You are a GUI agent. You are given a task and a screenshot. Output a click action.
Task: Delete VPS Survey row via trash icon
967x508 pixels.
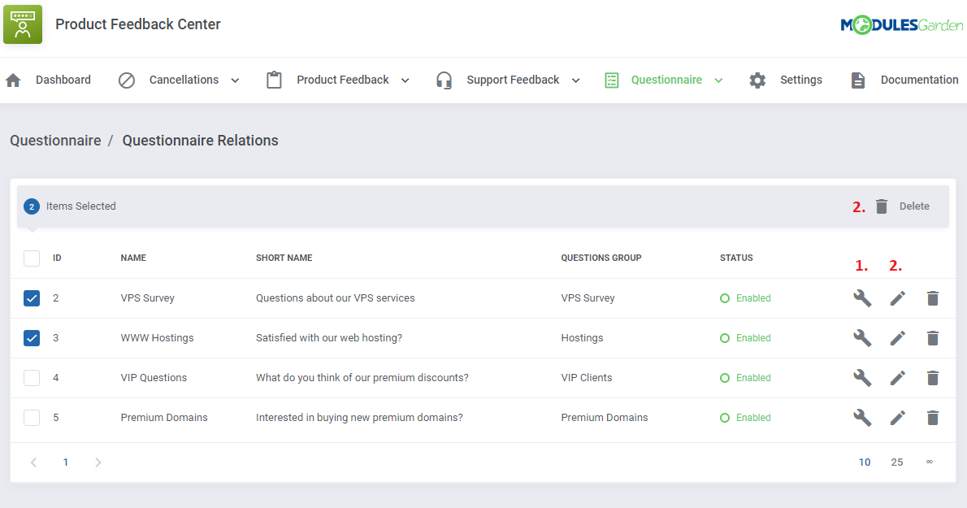click(933, 298)
